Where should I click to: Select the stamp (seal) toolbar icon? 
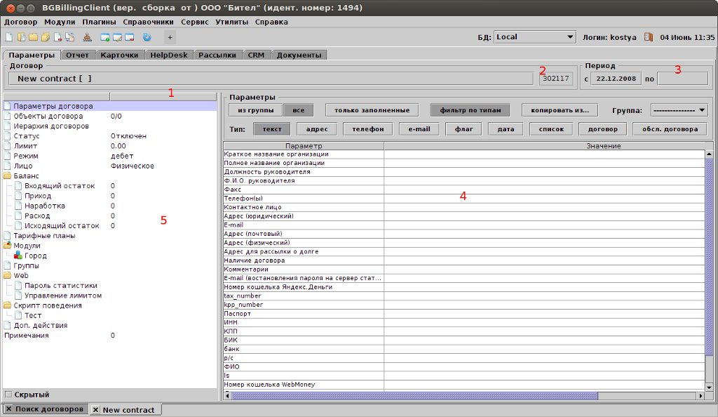[x=86, y=37]
